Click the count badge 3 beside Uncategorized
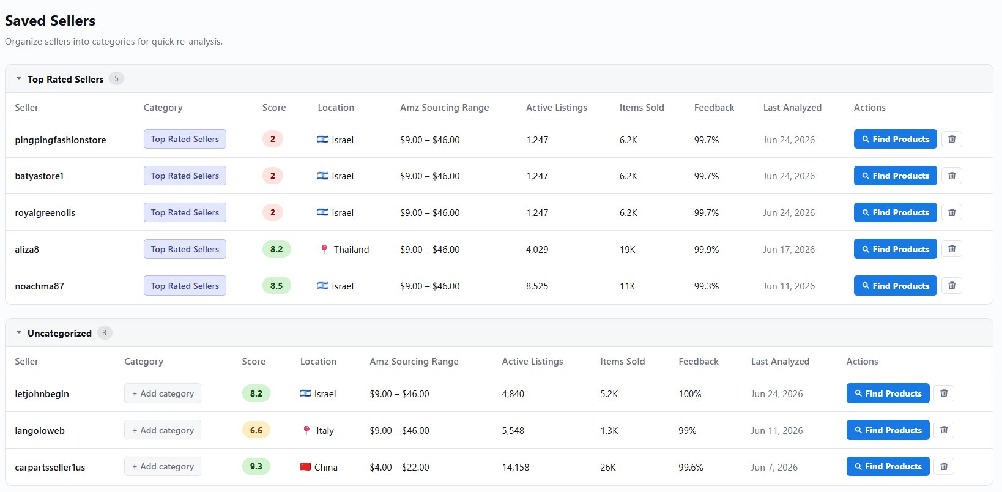 (105, 333)
